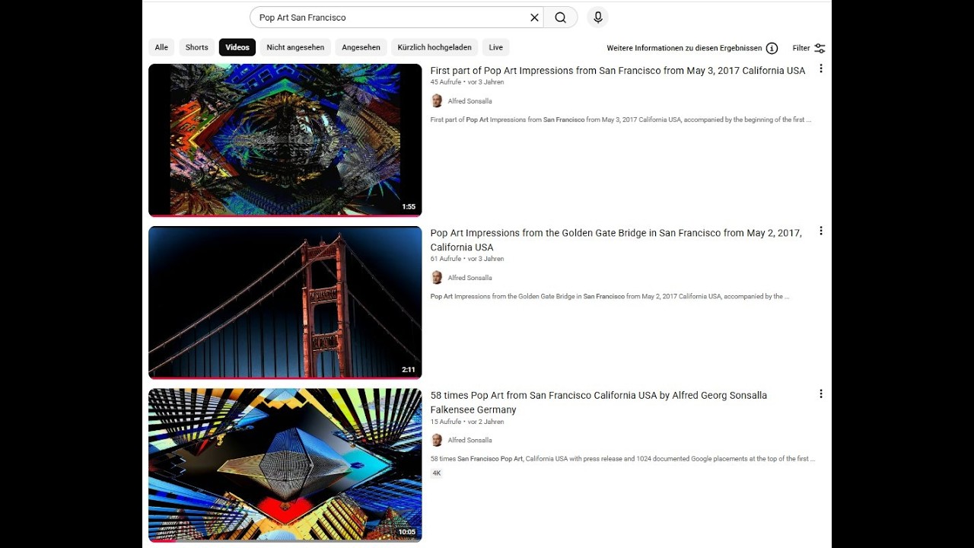Click the magnifying glass search button
This screenshot has height=548, width=974.
click(x=561, y=18)
